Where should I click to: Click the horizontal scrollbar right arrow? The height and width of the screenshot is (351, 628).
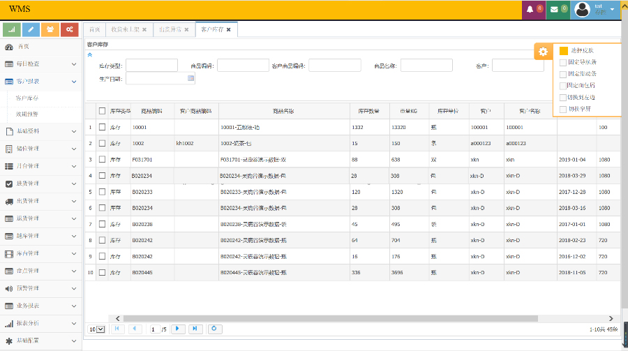click(x=611, y=318)
